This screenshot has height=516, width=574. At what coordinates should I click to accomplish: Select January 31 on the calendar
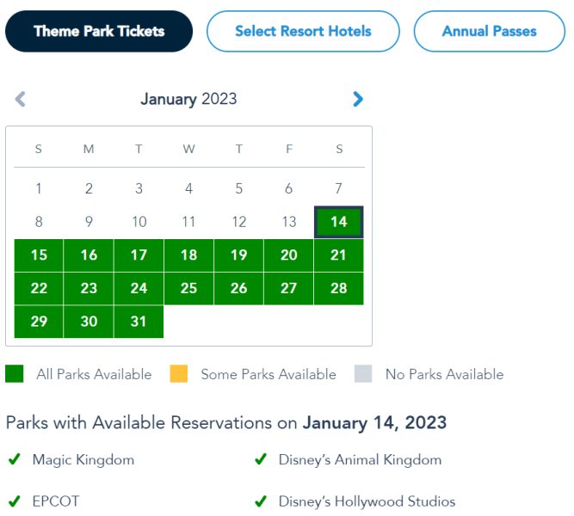click(x=139, y=321)
